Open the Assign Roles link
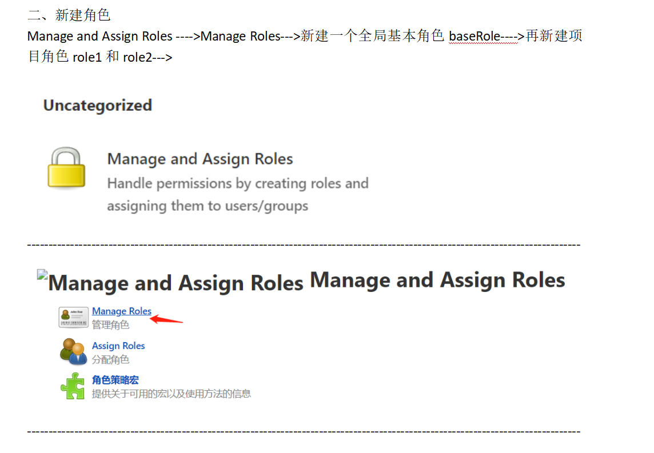Image resolution: width=654 pixels, height=453 pixels. pos(118,346)
